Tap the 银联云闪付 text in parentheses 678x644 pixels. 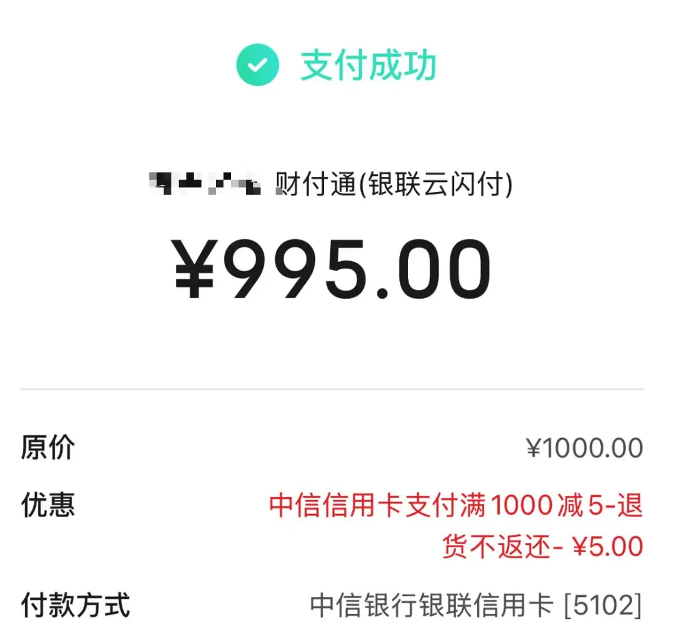click(x=438, y=185)
